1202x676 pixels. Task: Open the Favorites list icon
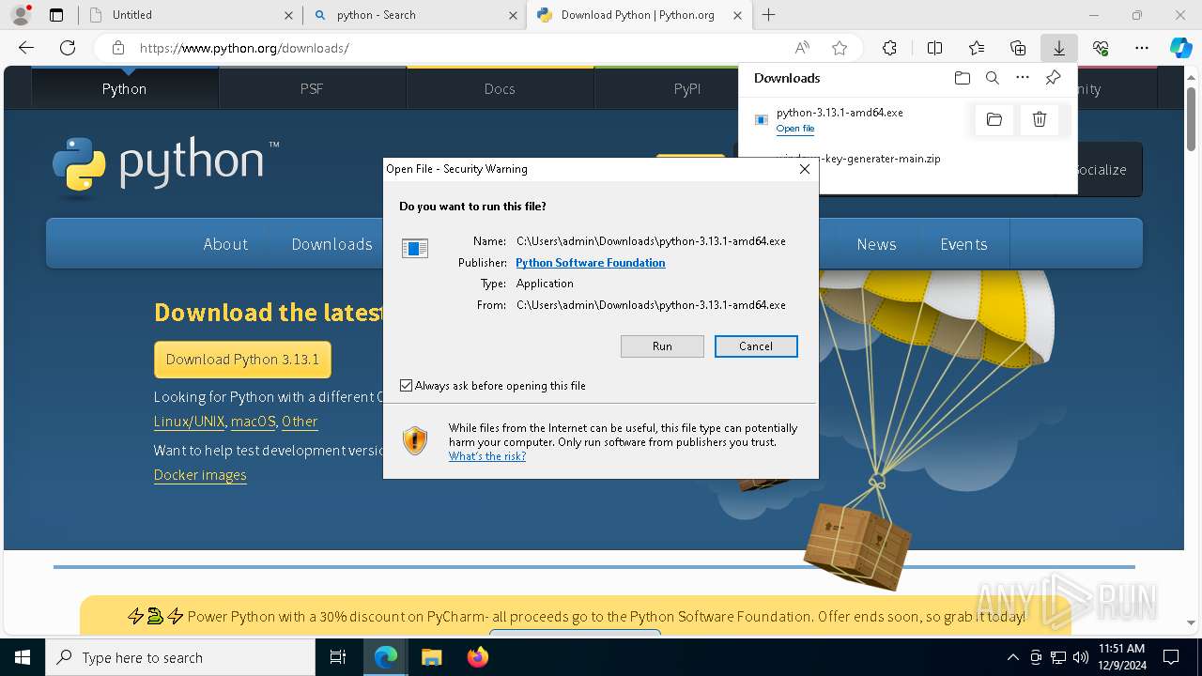pyautogui.click(x=977, y=48)
